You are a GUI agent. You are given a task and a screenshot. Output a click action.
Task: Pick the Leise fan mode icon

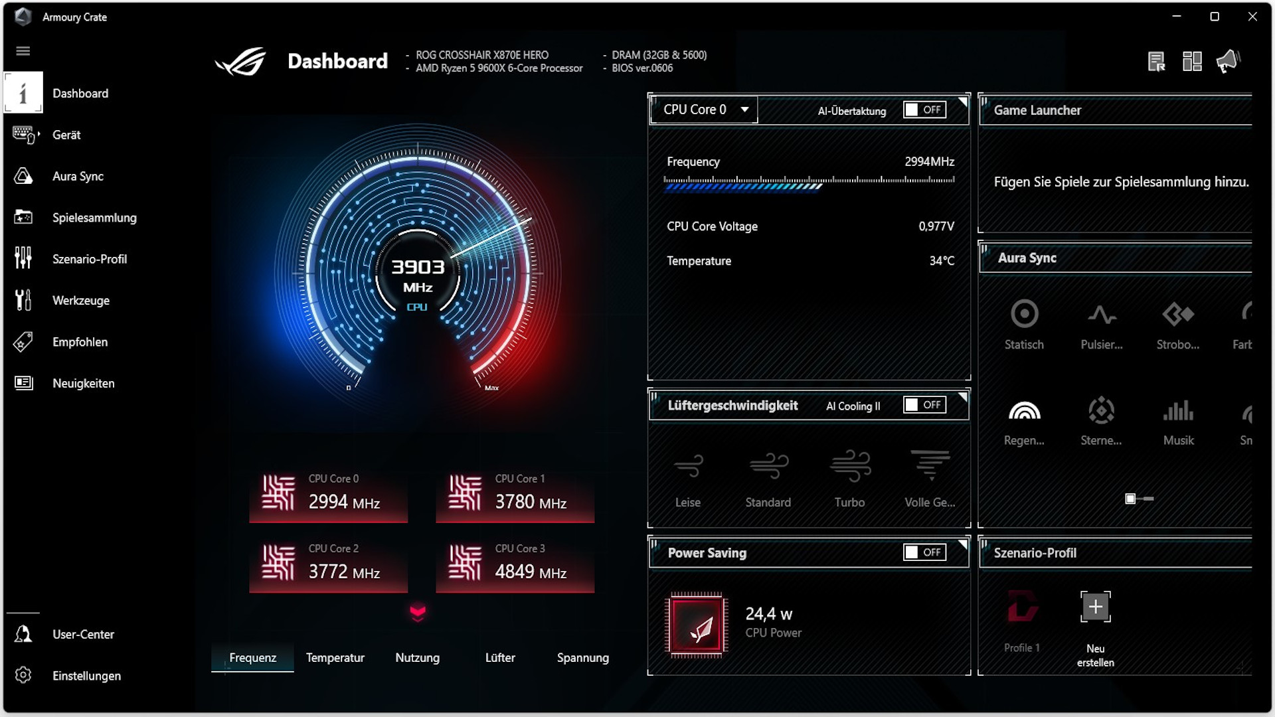[x=687, y=465]
